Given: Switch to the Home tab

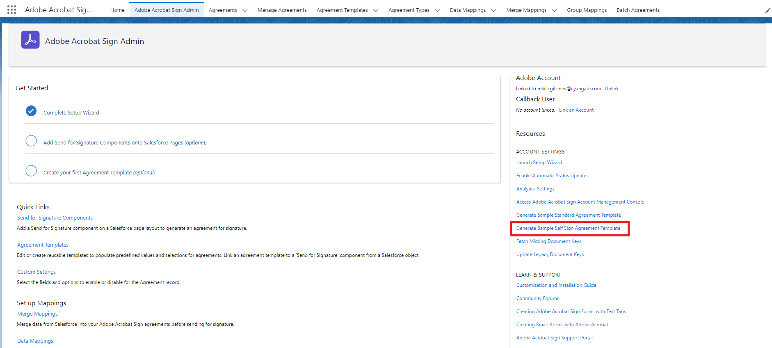Looking at the screenshot, I should (117, 10).
